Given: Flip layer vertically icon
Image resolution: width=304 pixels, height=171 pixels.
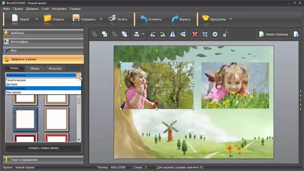Looking at the screenshot, I should pos(182,34).
